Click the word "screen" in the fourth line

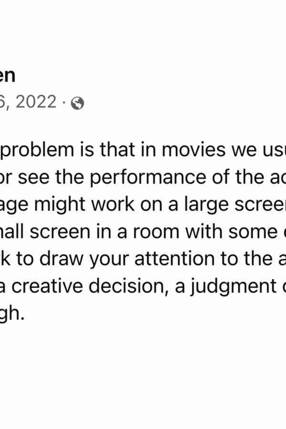[x=60, y=232]
